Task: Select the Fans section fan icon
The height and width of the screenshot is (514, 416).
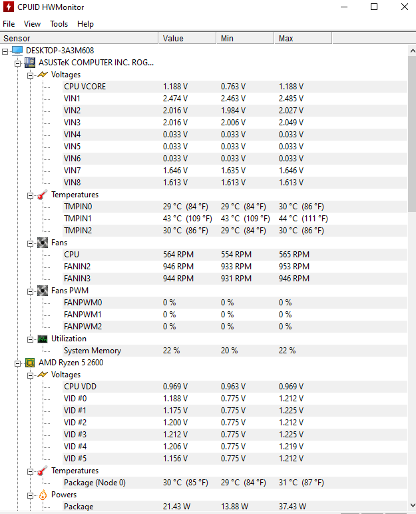Action: 43,243
